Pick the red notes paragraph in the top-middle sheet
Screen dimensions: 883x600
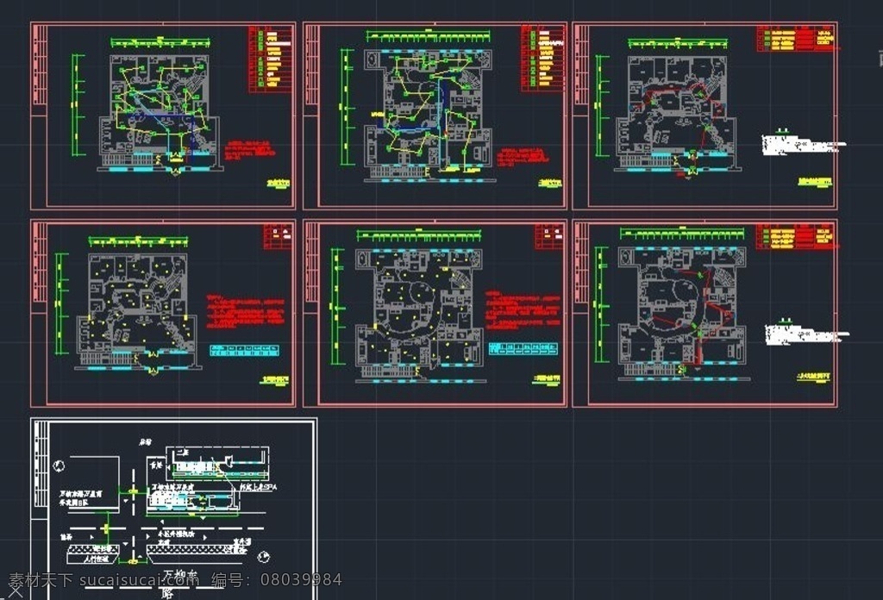pos(522,157)
